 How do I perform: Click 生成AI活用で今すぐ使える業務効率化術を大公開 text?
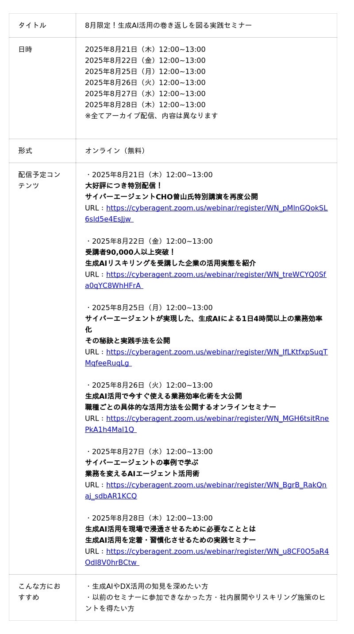click(163, 396)
